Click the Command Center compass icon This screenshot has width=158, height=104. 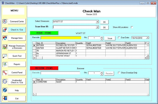coord(5,21)
